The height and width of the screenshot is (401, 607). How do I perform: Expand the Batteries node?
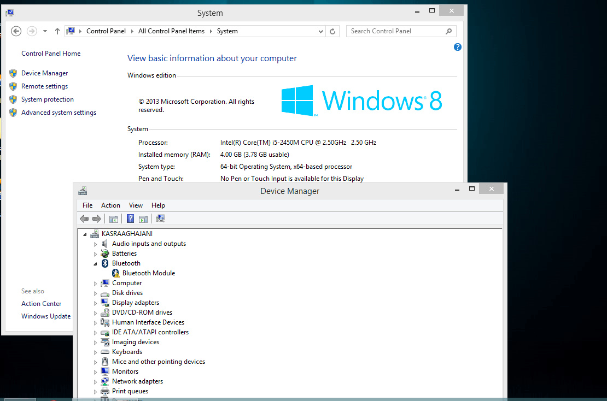95,254
